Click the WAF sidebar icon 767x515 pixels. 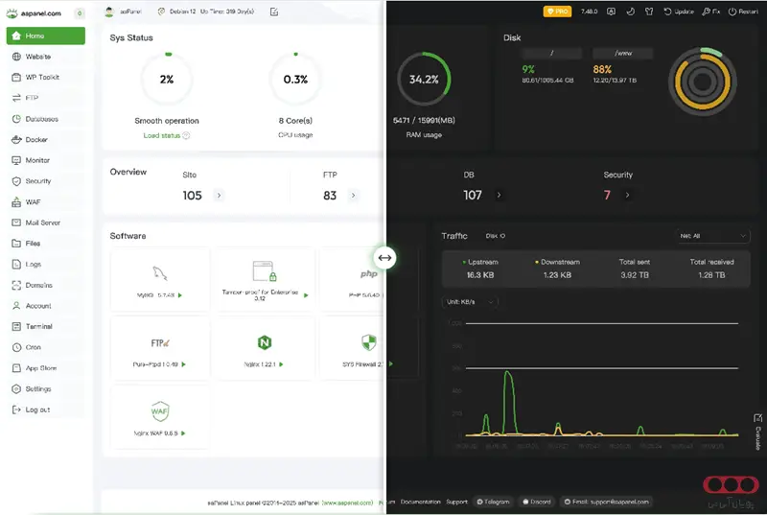[16, 202]
